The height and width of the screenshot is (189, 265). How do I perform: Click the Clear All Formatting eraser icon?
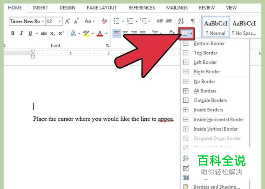[x=105, y=21]
